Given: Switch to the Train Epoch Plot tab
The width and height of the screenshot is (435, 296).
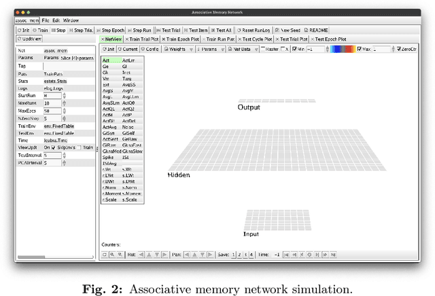Looking at the screenshot, I should [x=180, y=39].
